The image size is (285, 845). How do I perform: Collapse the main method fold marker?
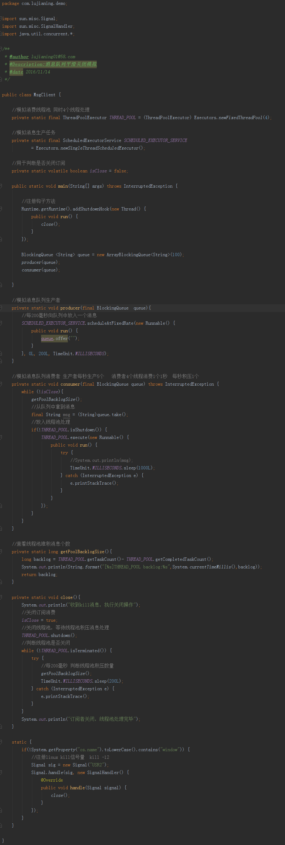[x=1, y=186]
